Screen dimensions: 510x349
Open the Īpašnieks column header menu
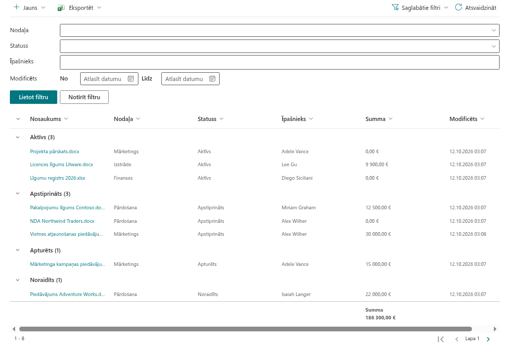[311, 119]
